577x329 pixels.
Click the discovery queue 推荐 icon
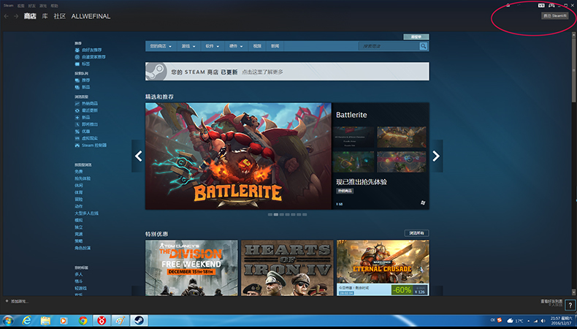point(77,80)
